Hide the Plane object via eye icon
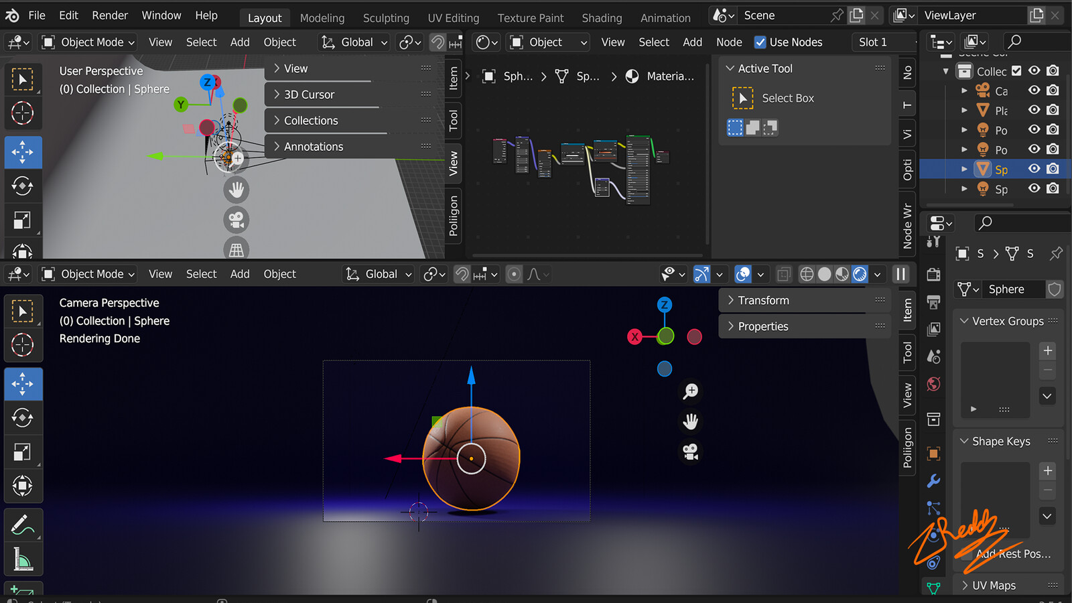 point(1034,110)
